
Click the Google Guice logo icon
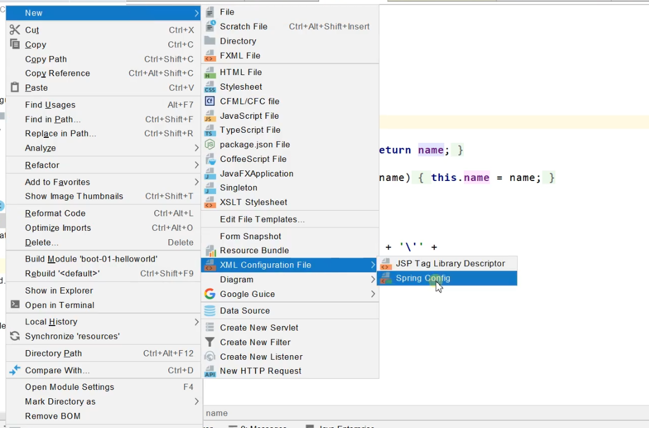pyautogui.click(x=210, y=294)
